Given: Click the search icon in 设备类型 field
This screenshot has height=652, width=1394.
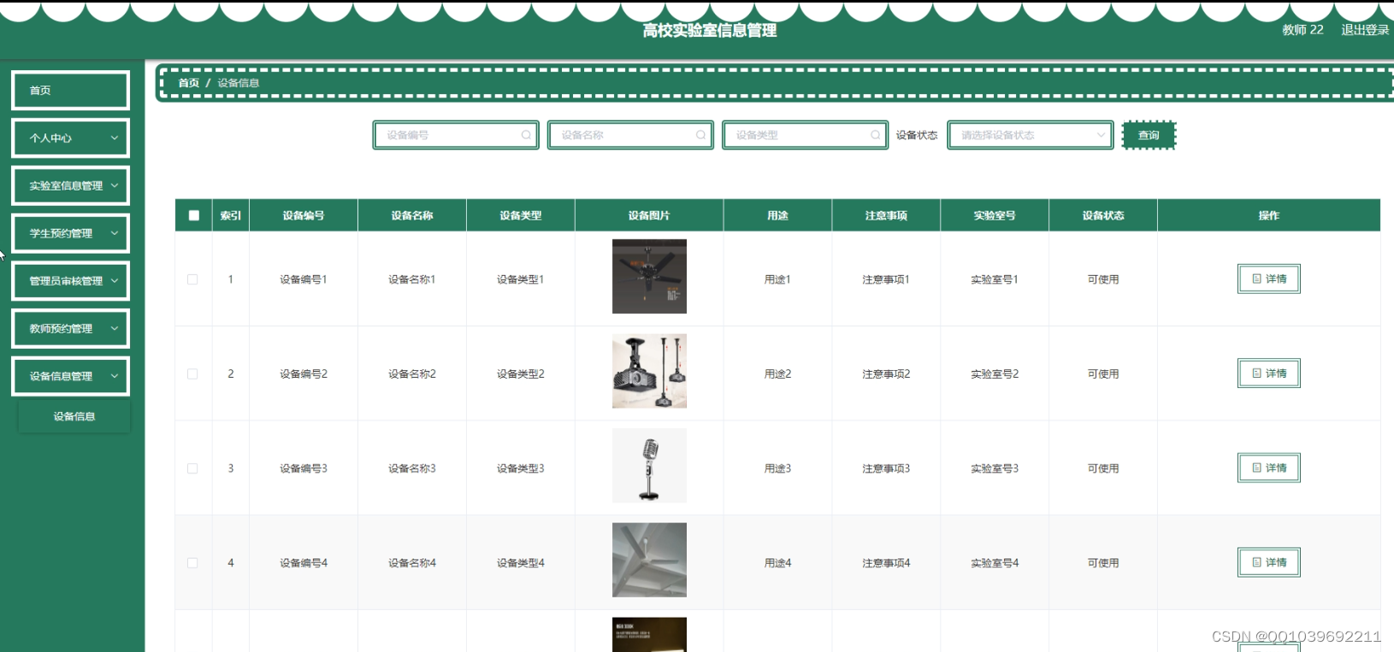Looking at the screenshot, I should 875,135.
